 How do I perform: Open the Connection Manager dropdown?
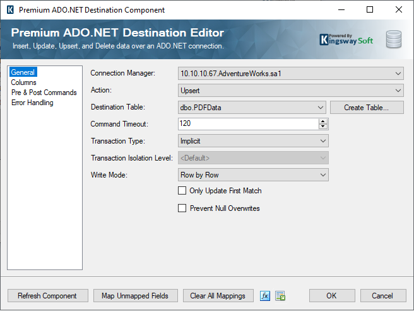pyautogui.click(x=291, y=74)
